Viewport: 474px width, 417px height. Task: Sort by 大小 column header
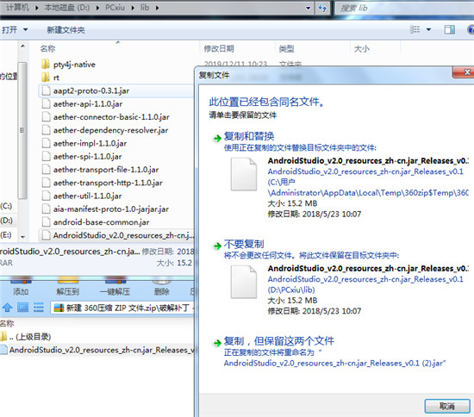point(362,48)
